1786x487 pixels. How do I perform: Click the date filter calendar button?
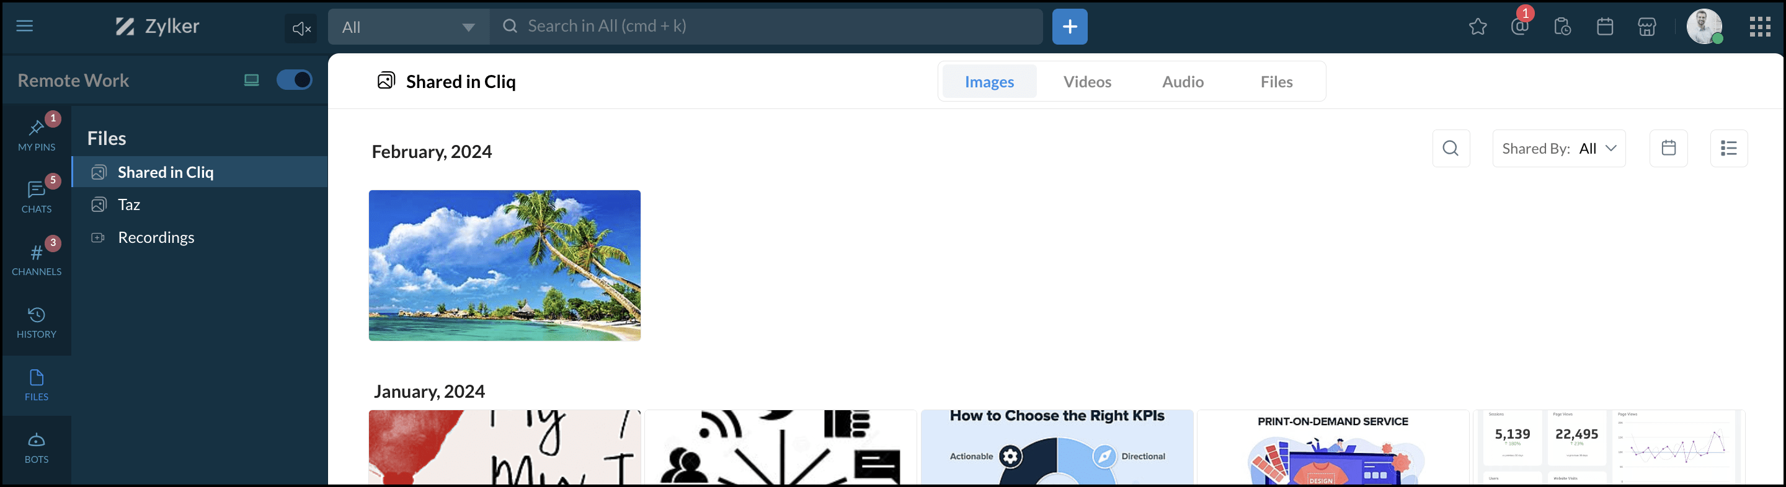pyautogui.click(x=1669, y=148)
